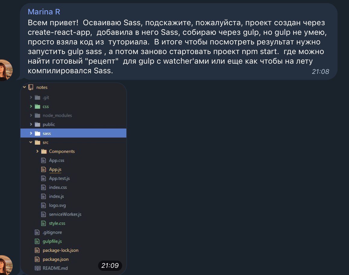Click the .gitignore file icon
349x275 pixels.
pos(37,232)
